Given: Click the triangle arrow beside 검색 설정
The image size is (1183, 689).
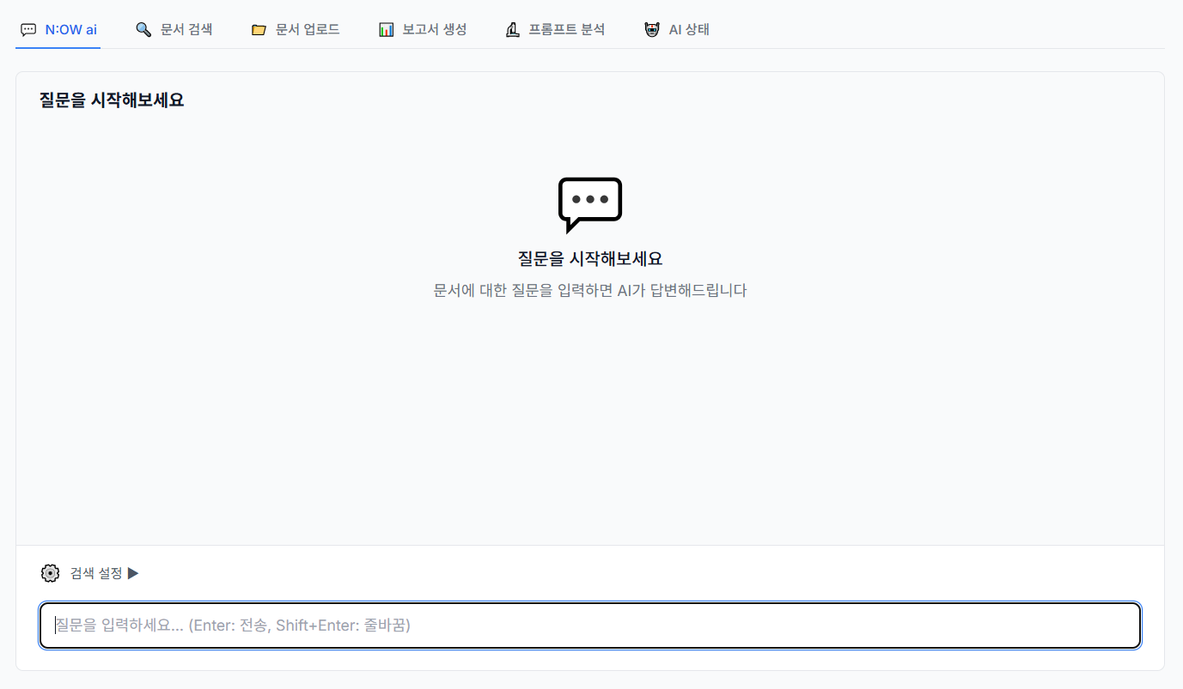Looking at the screenshot, I should coord(133,572).
